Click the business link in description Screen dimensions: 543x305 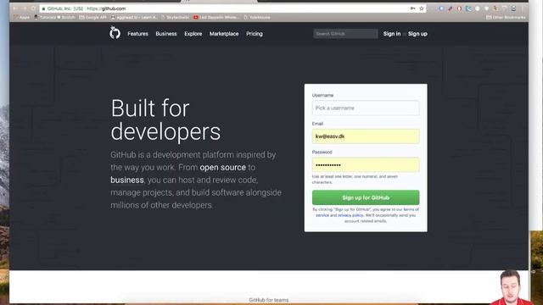pyautogui.click(x=127, y=180)
